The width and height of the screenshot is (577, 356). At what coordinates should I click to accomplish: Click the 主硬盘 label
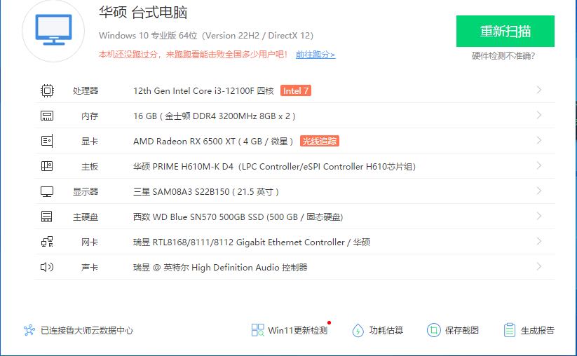(x=86, y=217)
